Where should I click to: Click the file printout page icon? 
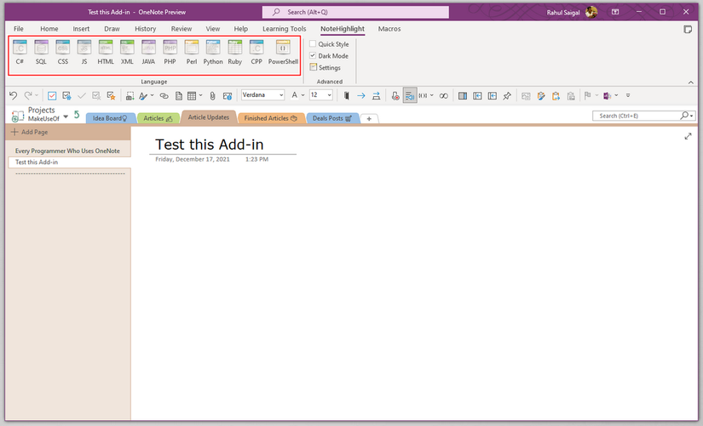[178, 95]
